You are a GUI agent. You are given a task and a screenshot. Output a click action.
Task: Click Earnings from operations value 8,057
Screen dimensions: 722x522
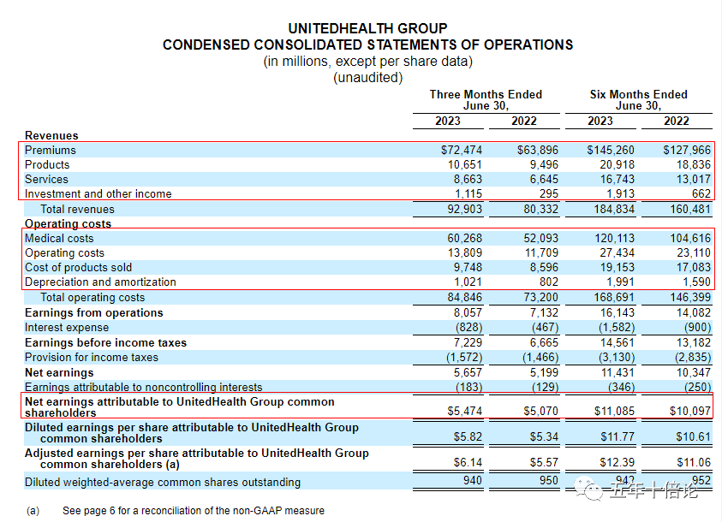(x=468, y=313)
